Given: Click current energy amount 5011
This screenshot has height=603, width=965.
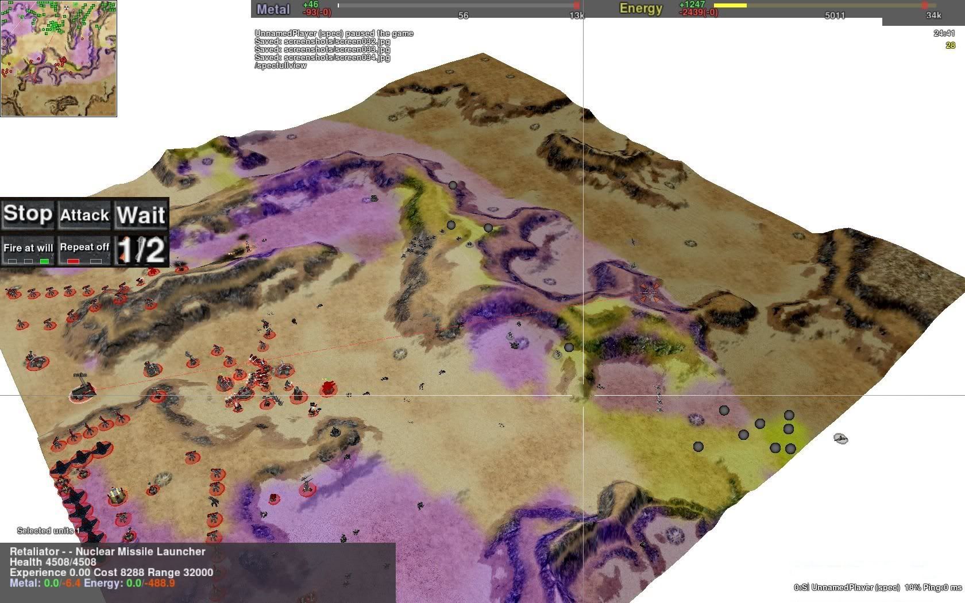Looking at the screenshot, I should point(835,16).
